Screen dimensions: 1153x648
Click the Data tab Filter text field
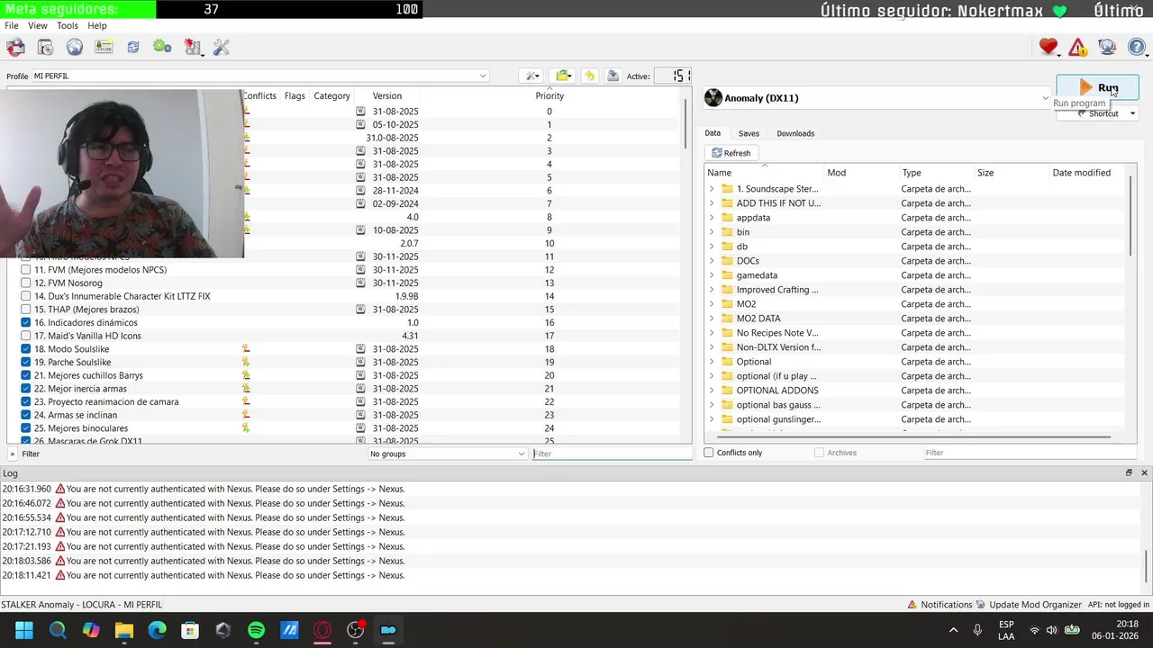tap(1030, 453)
